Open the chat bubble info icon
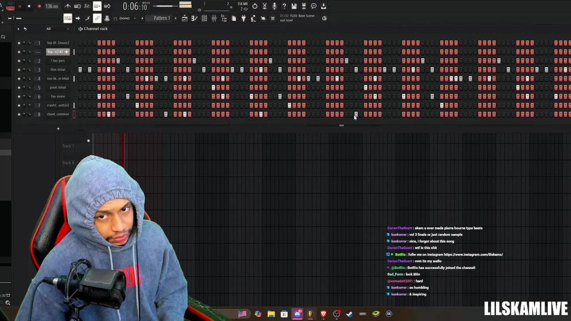 (314, 6)
